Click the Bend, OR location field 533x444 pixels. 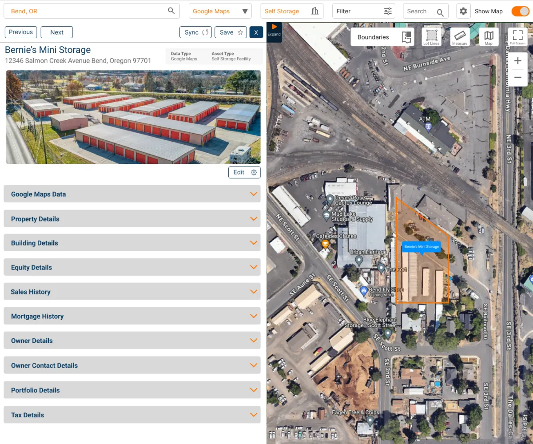91,11
